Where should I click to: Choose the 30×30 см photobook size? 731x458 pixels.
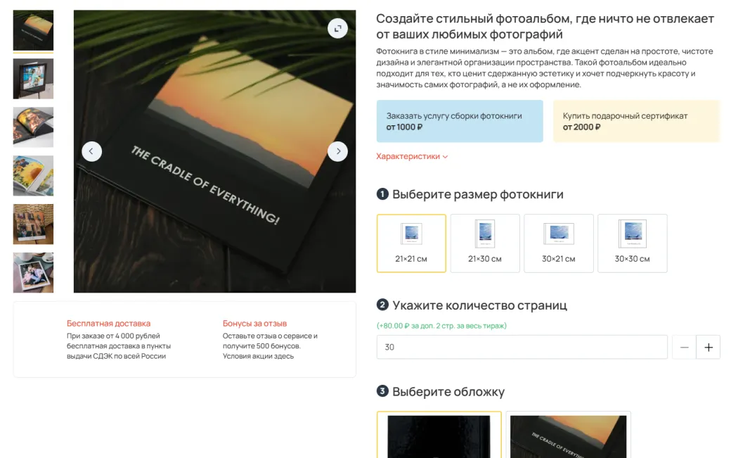click(x=632, y=243)
